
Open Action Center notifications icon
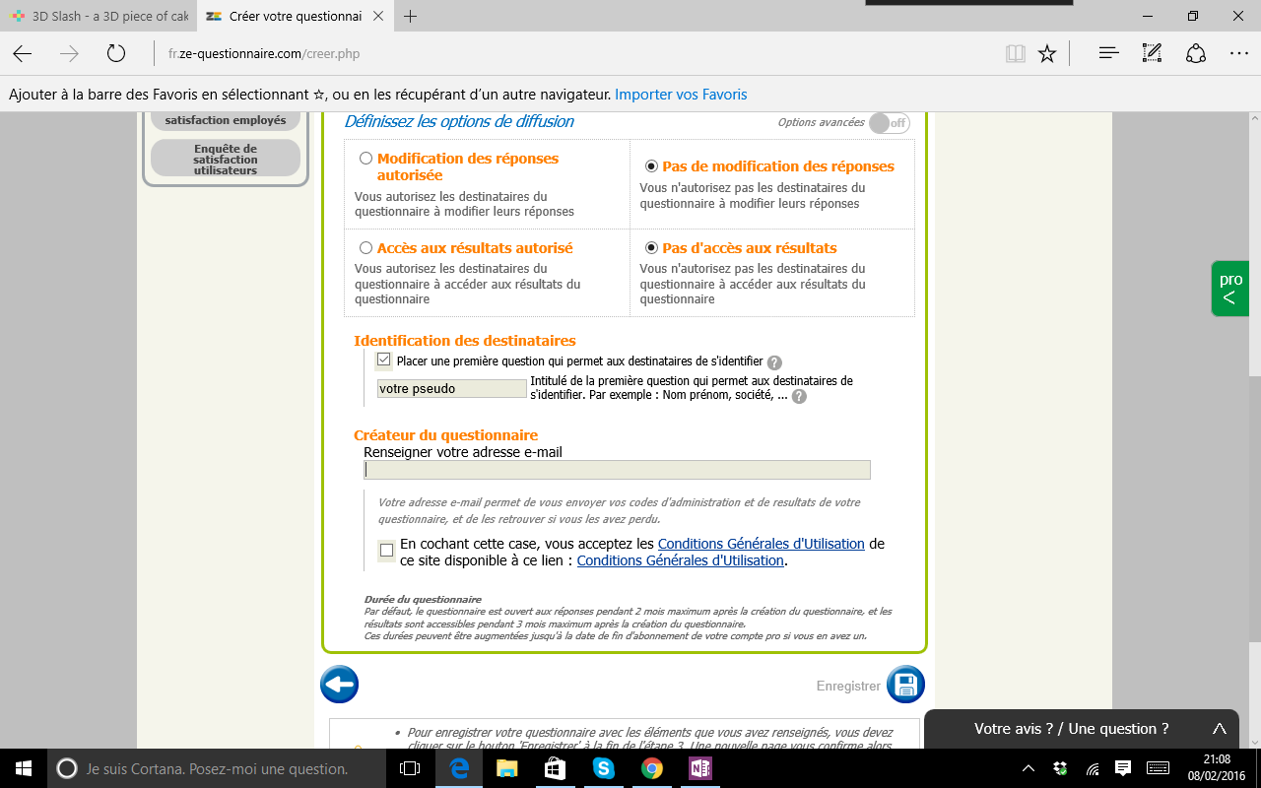1123,768
